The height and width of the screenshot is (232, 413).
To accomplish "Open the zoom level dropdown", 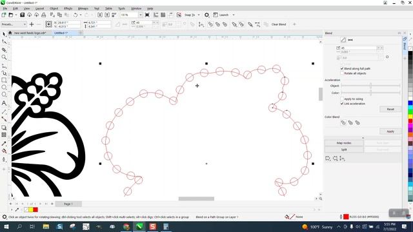I will [x=141, y=15].
